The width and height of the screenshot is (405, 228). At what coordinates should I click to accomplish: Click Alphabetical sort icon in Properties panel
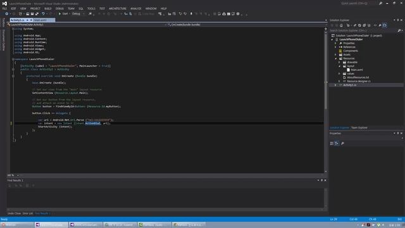point(337,144)
